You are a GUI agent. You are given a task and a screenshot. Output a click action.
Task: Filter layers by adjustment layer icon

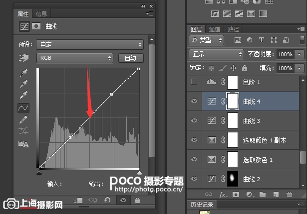pyautogui.click(x=250, y=40)
